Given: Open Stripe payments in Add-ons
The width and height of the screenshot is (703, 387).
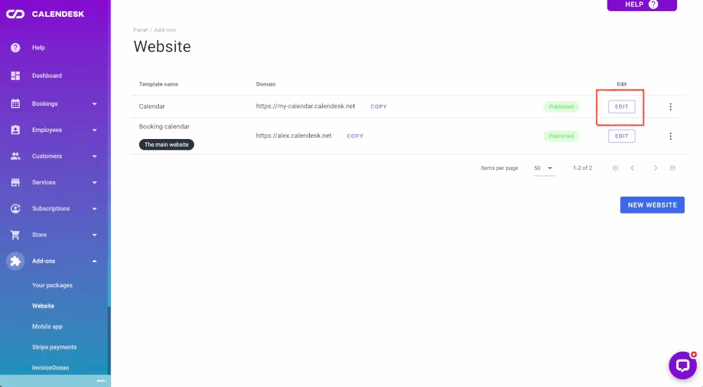Looking at the screenshot, I should 54,347.
